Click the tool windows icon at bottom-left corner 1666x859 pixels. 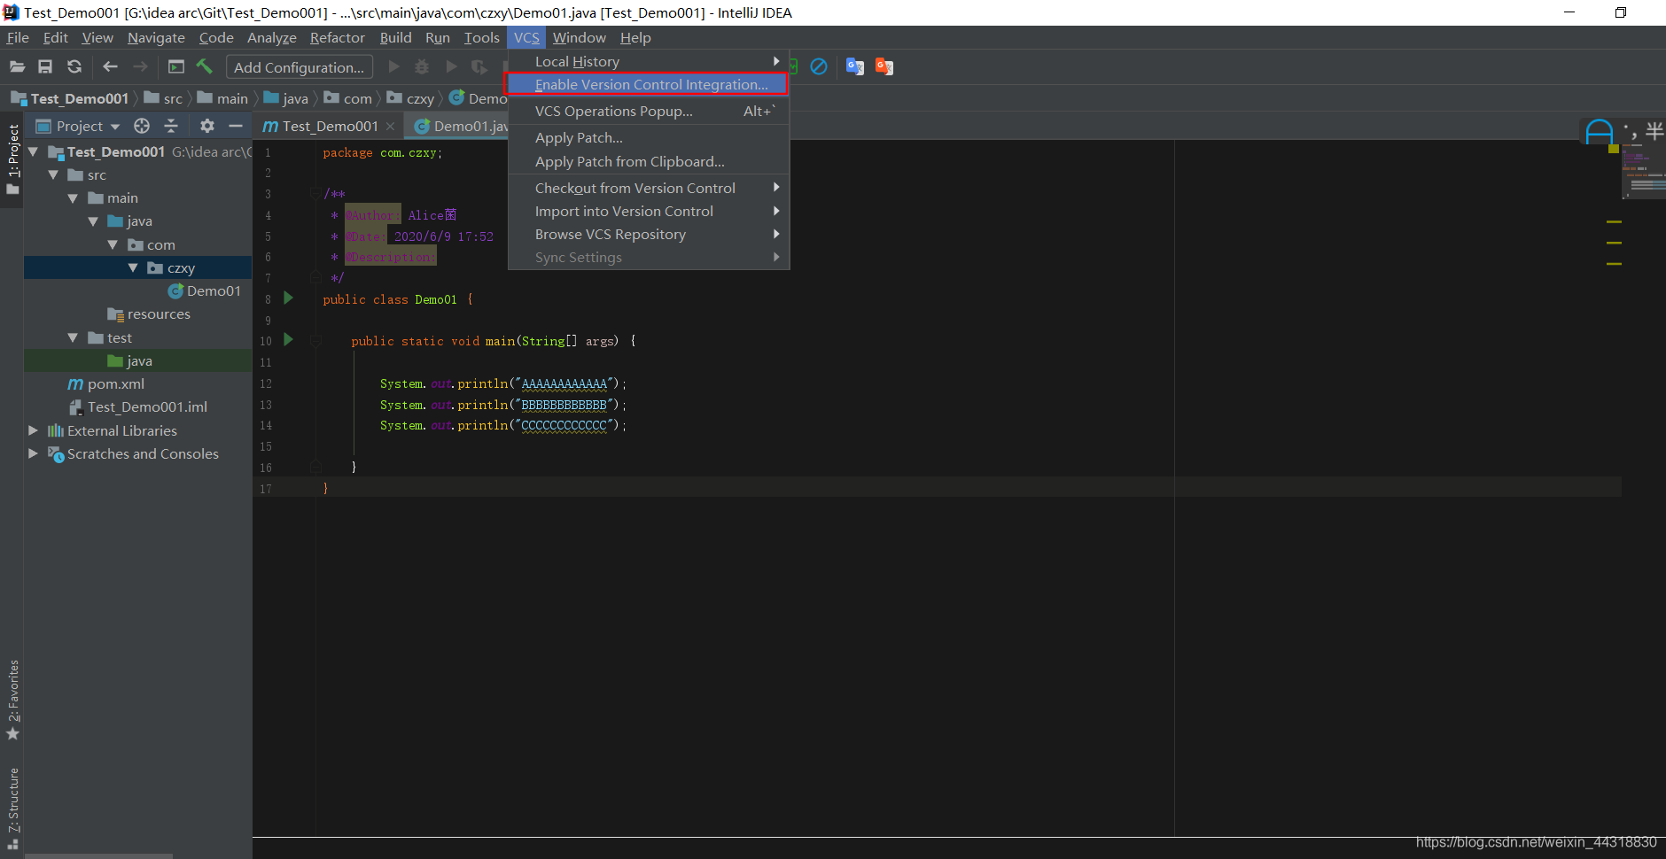(12, 845)
